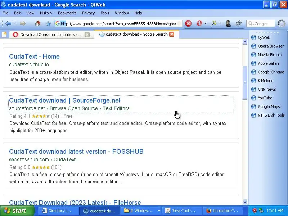288x216 pixels.
Task: Open Opera Browser bookmark in sidebar
Action: (267, 46)
